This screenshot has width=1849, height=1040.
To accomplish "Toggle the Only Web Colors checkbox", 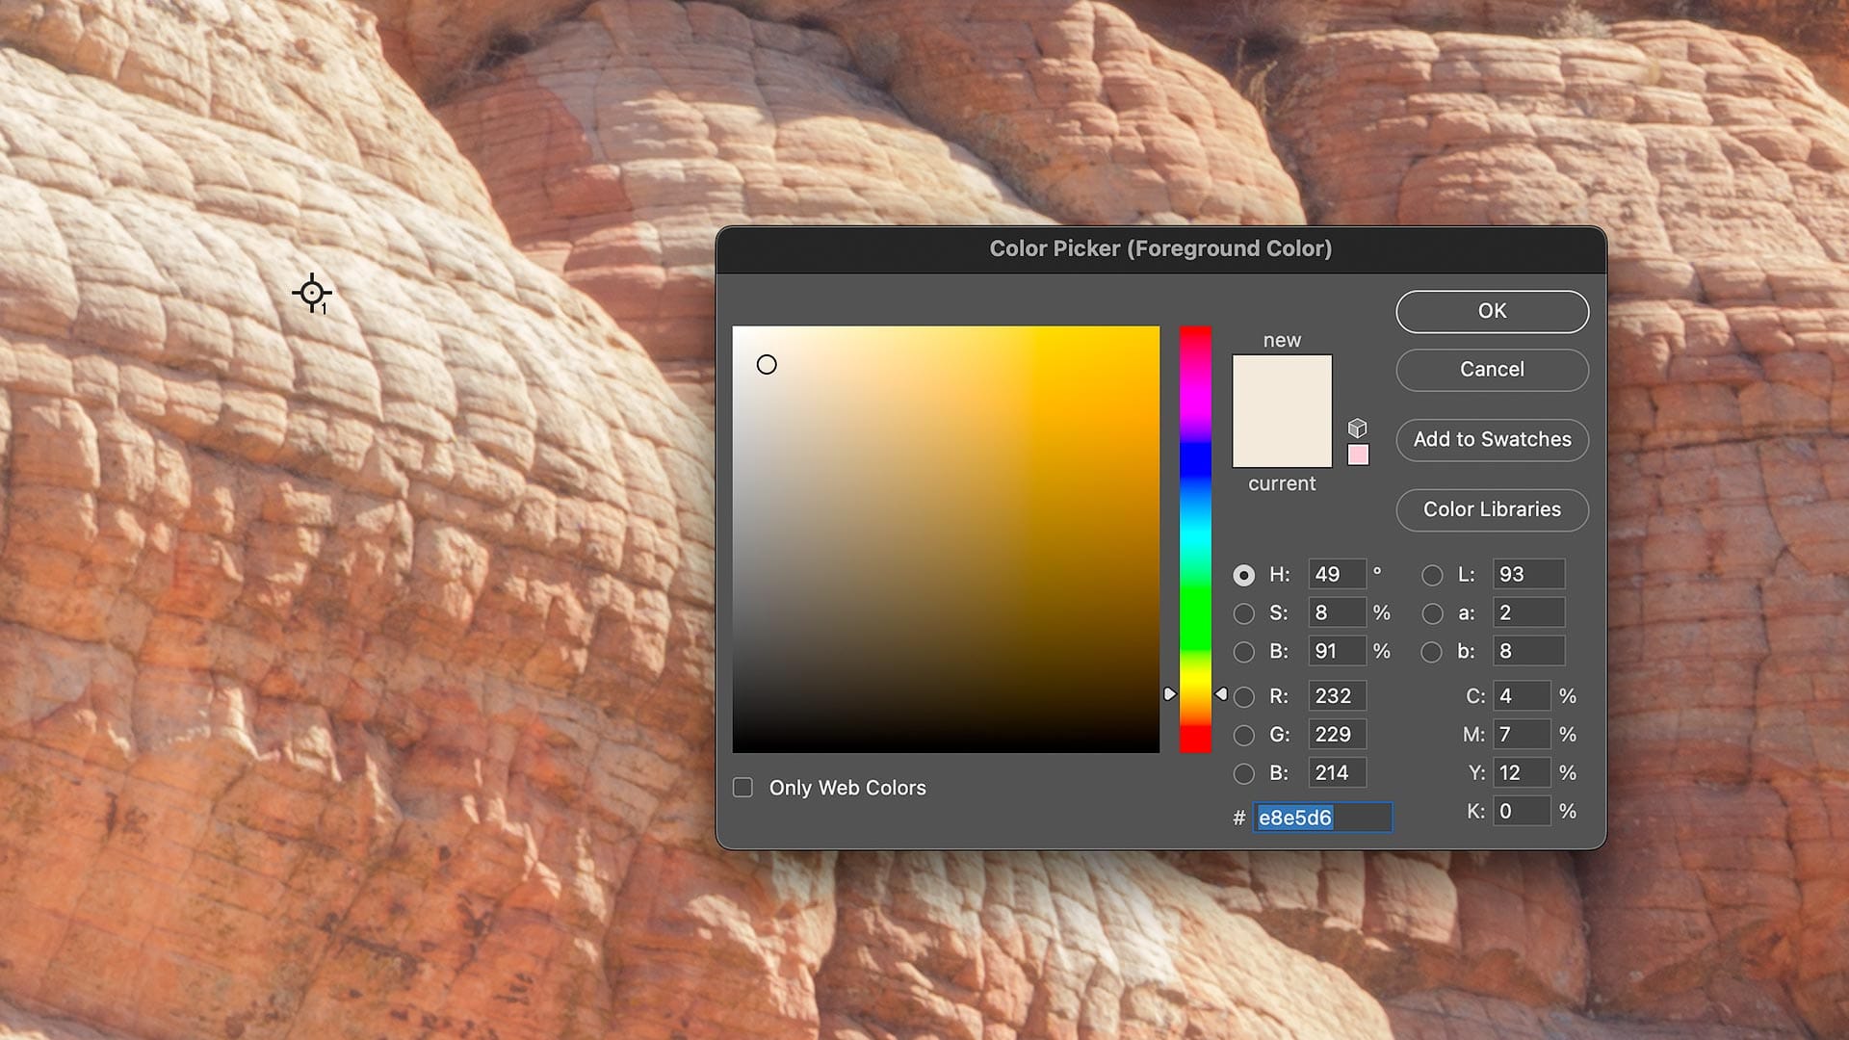I will 742,787.
